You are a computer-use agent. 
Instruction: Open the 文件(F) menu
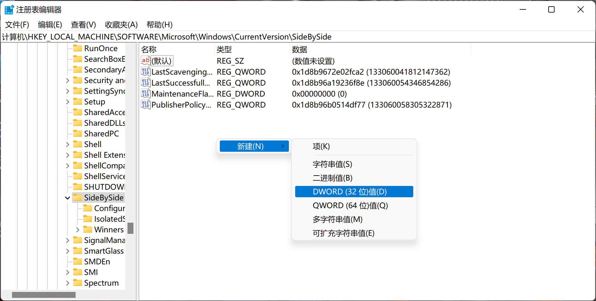[x=17, y=24]
